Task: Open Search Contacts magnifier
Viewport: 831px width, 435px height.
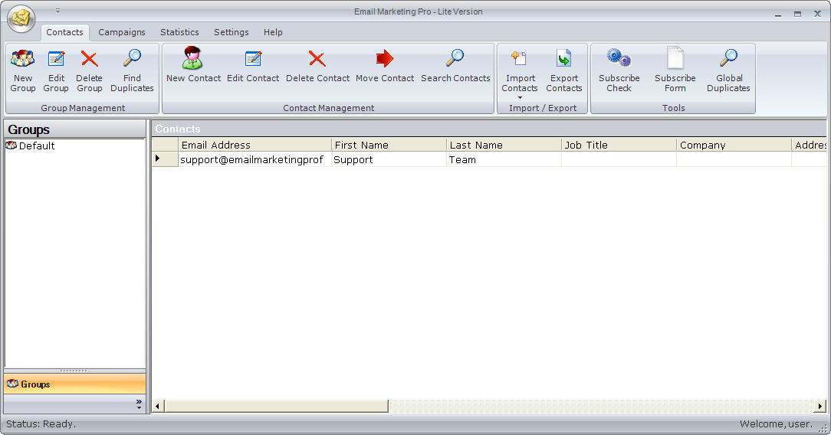Action: coord(455,58)
